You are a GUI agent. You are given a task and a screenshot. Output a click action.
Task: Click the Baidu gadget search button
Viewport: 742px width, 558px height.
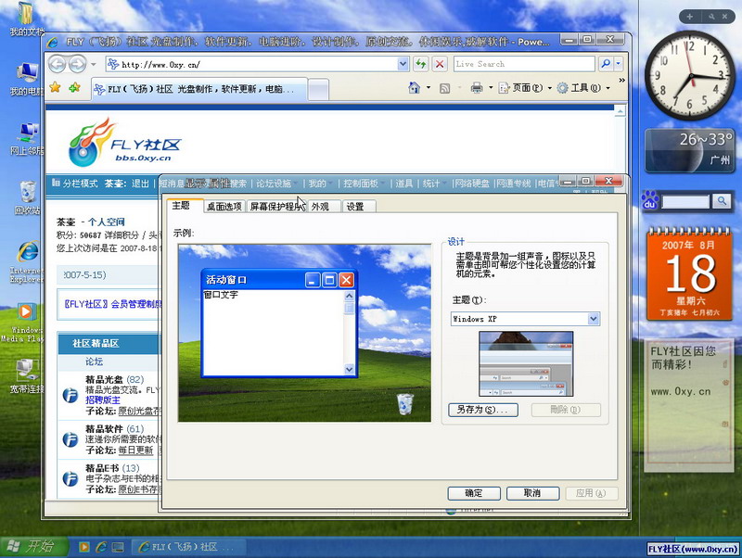[x=722, y=201]
